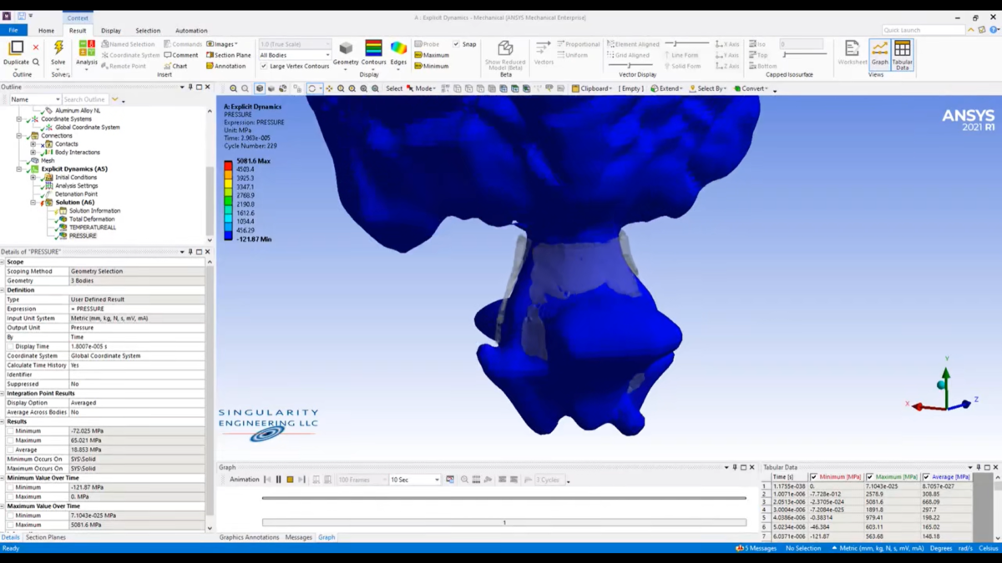The image size is (1002, 563).
Task: Toggle Large Vertex Contours checkbox
Action: pos(263,66)
